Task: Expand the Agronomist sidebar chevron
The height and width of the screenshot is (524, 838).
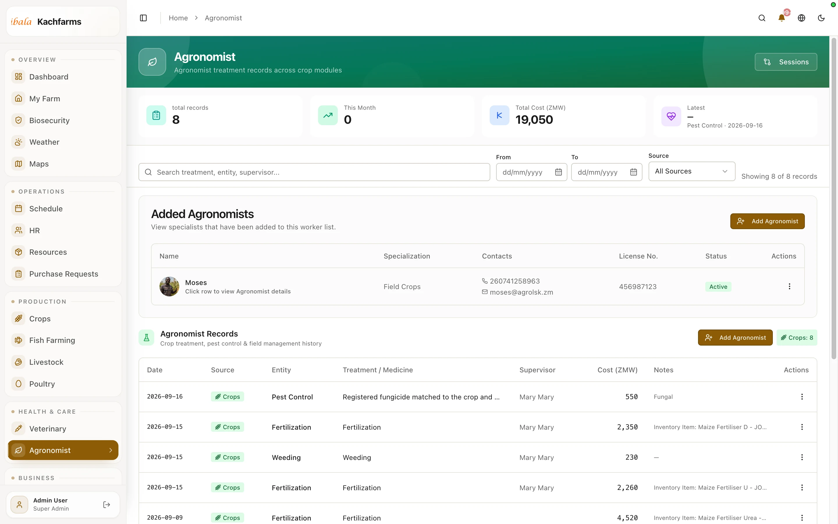Action: pos(111,450)
